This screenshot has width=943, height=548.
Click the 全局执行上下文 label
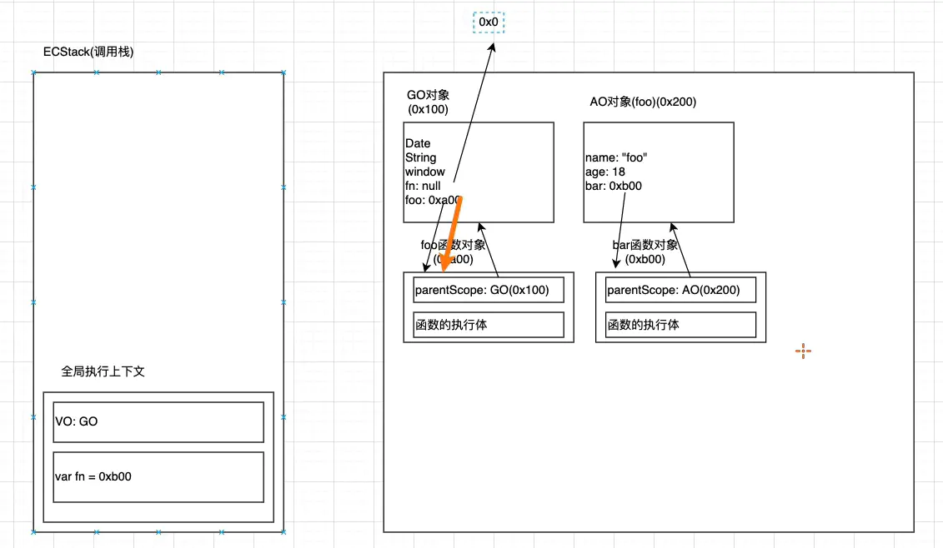(x=103, y=371)
